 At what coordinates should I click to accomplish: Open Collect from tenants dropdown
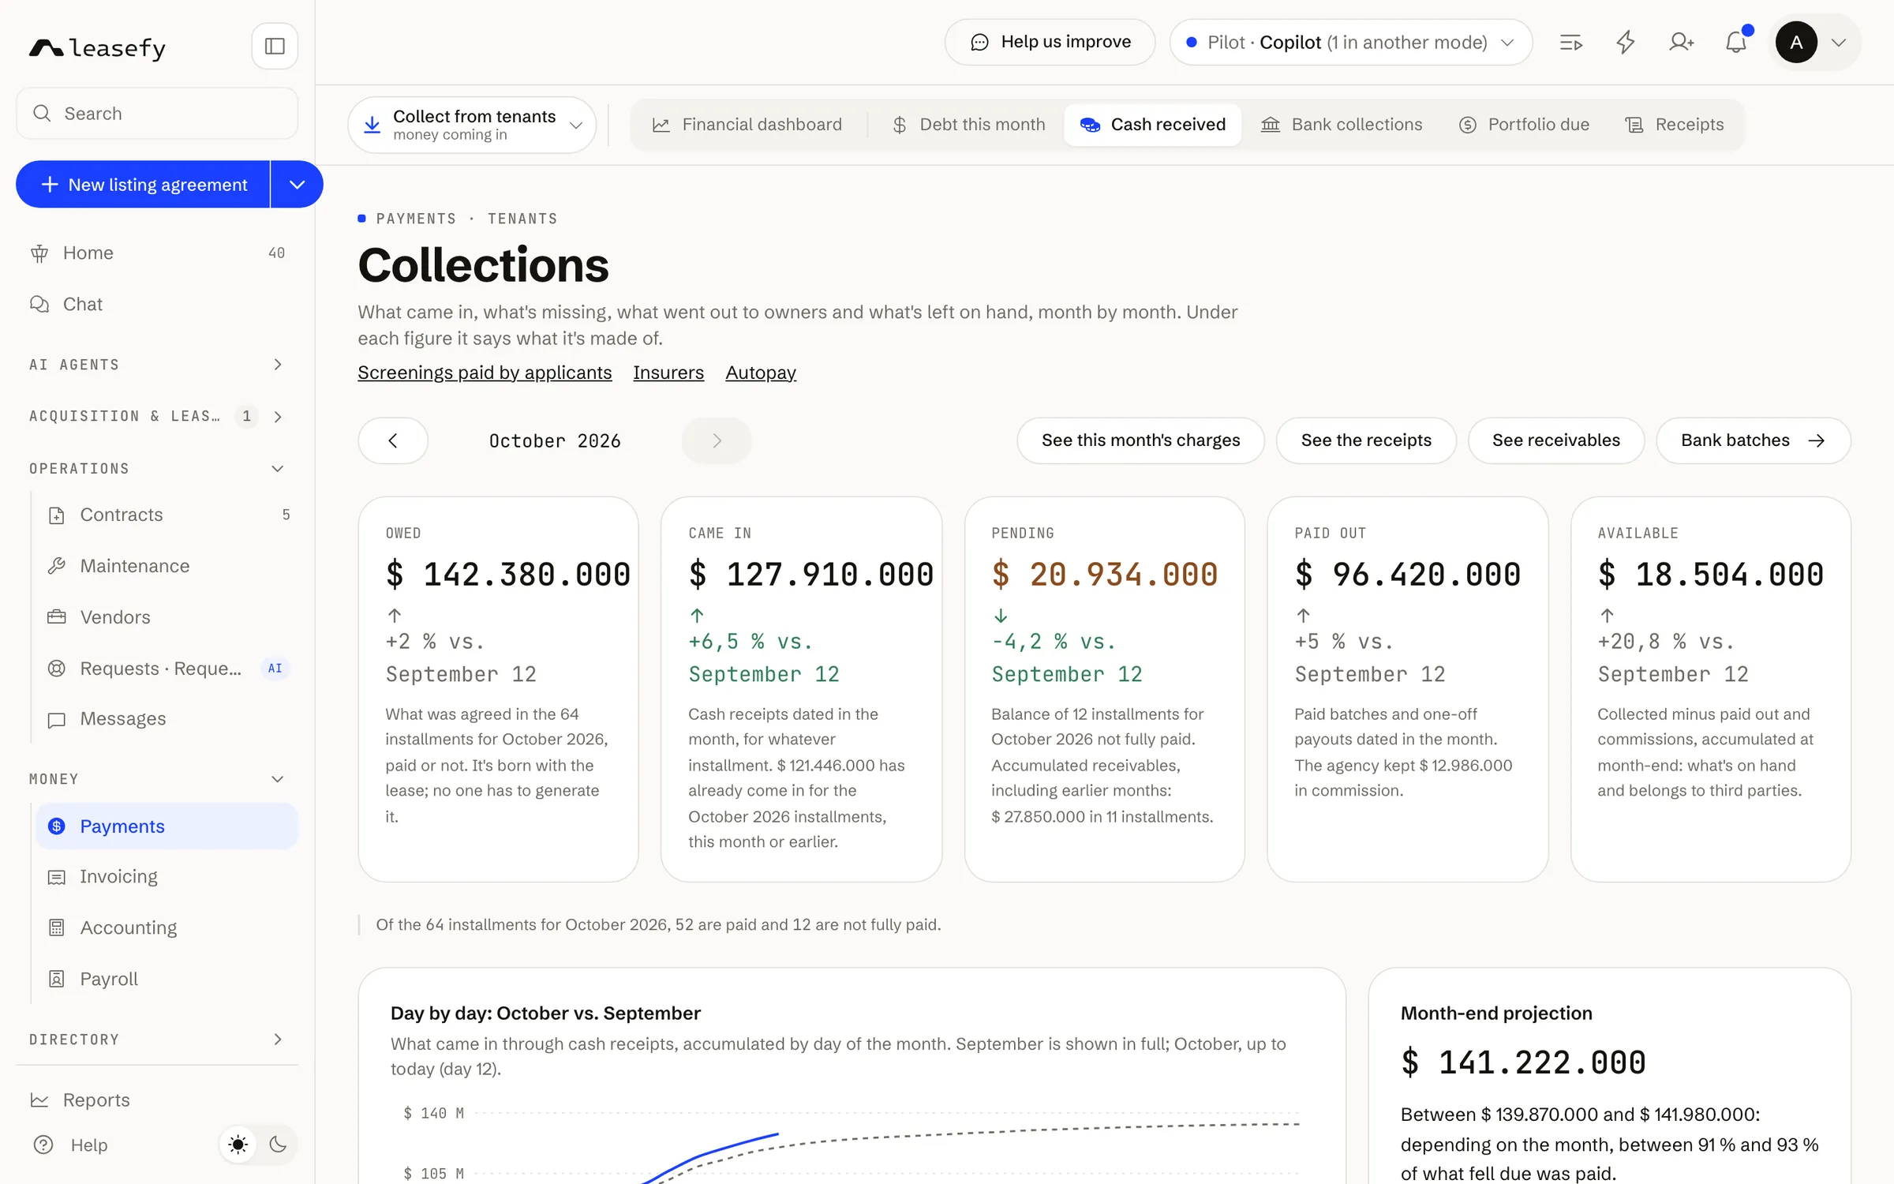pos(472,125)
